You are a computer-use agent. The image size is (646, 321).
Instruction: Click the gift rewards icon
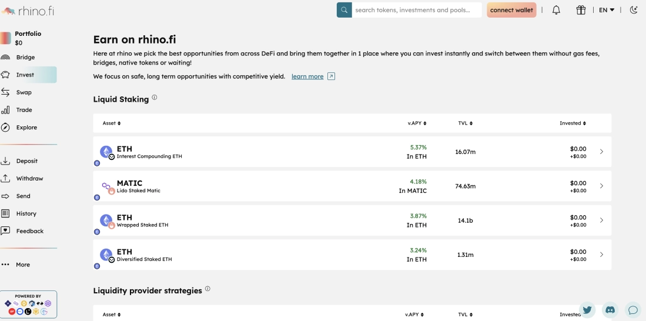point(581,10)
